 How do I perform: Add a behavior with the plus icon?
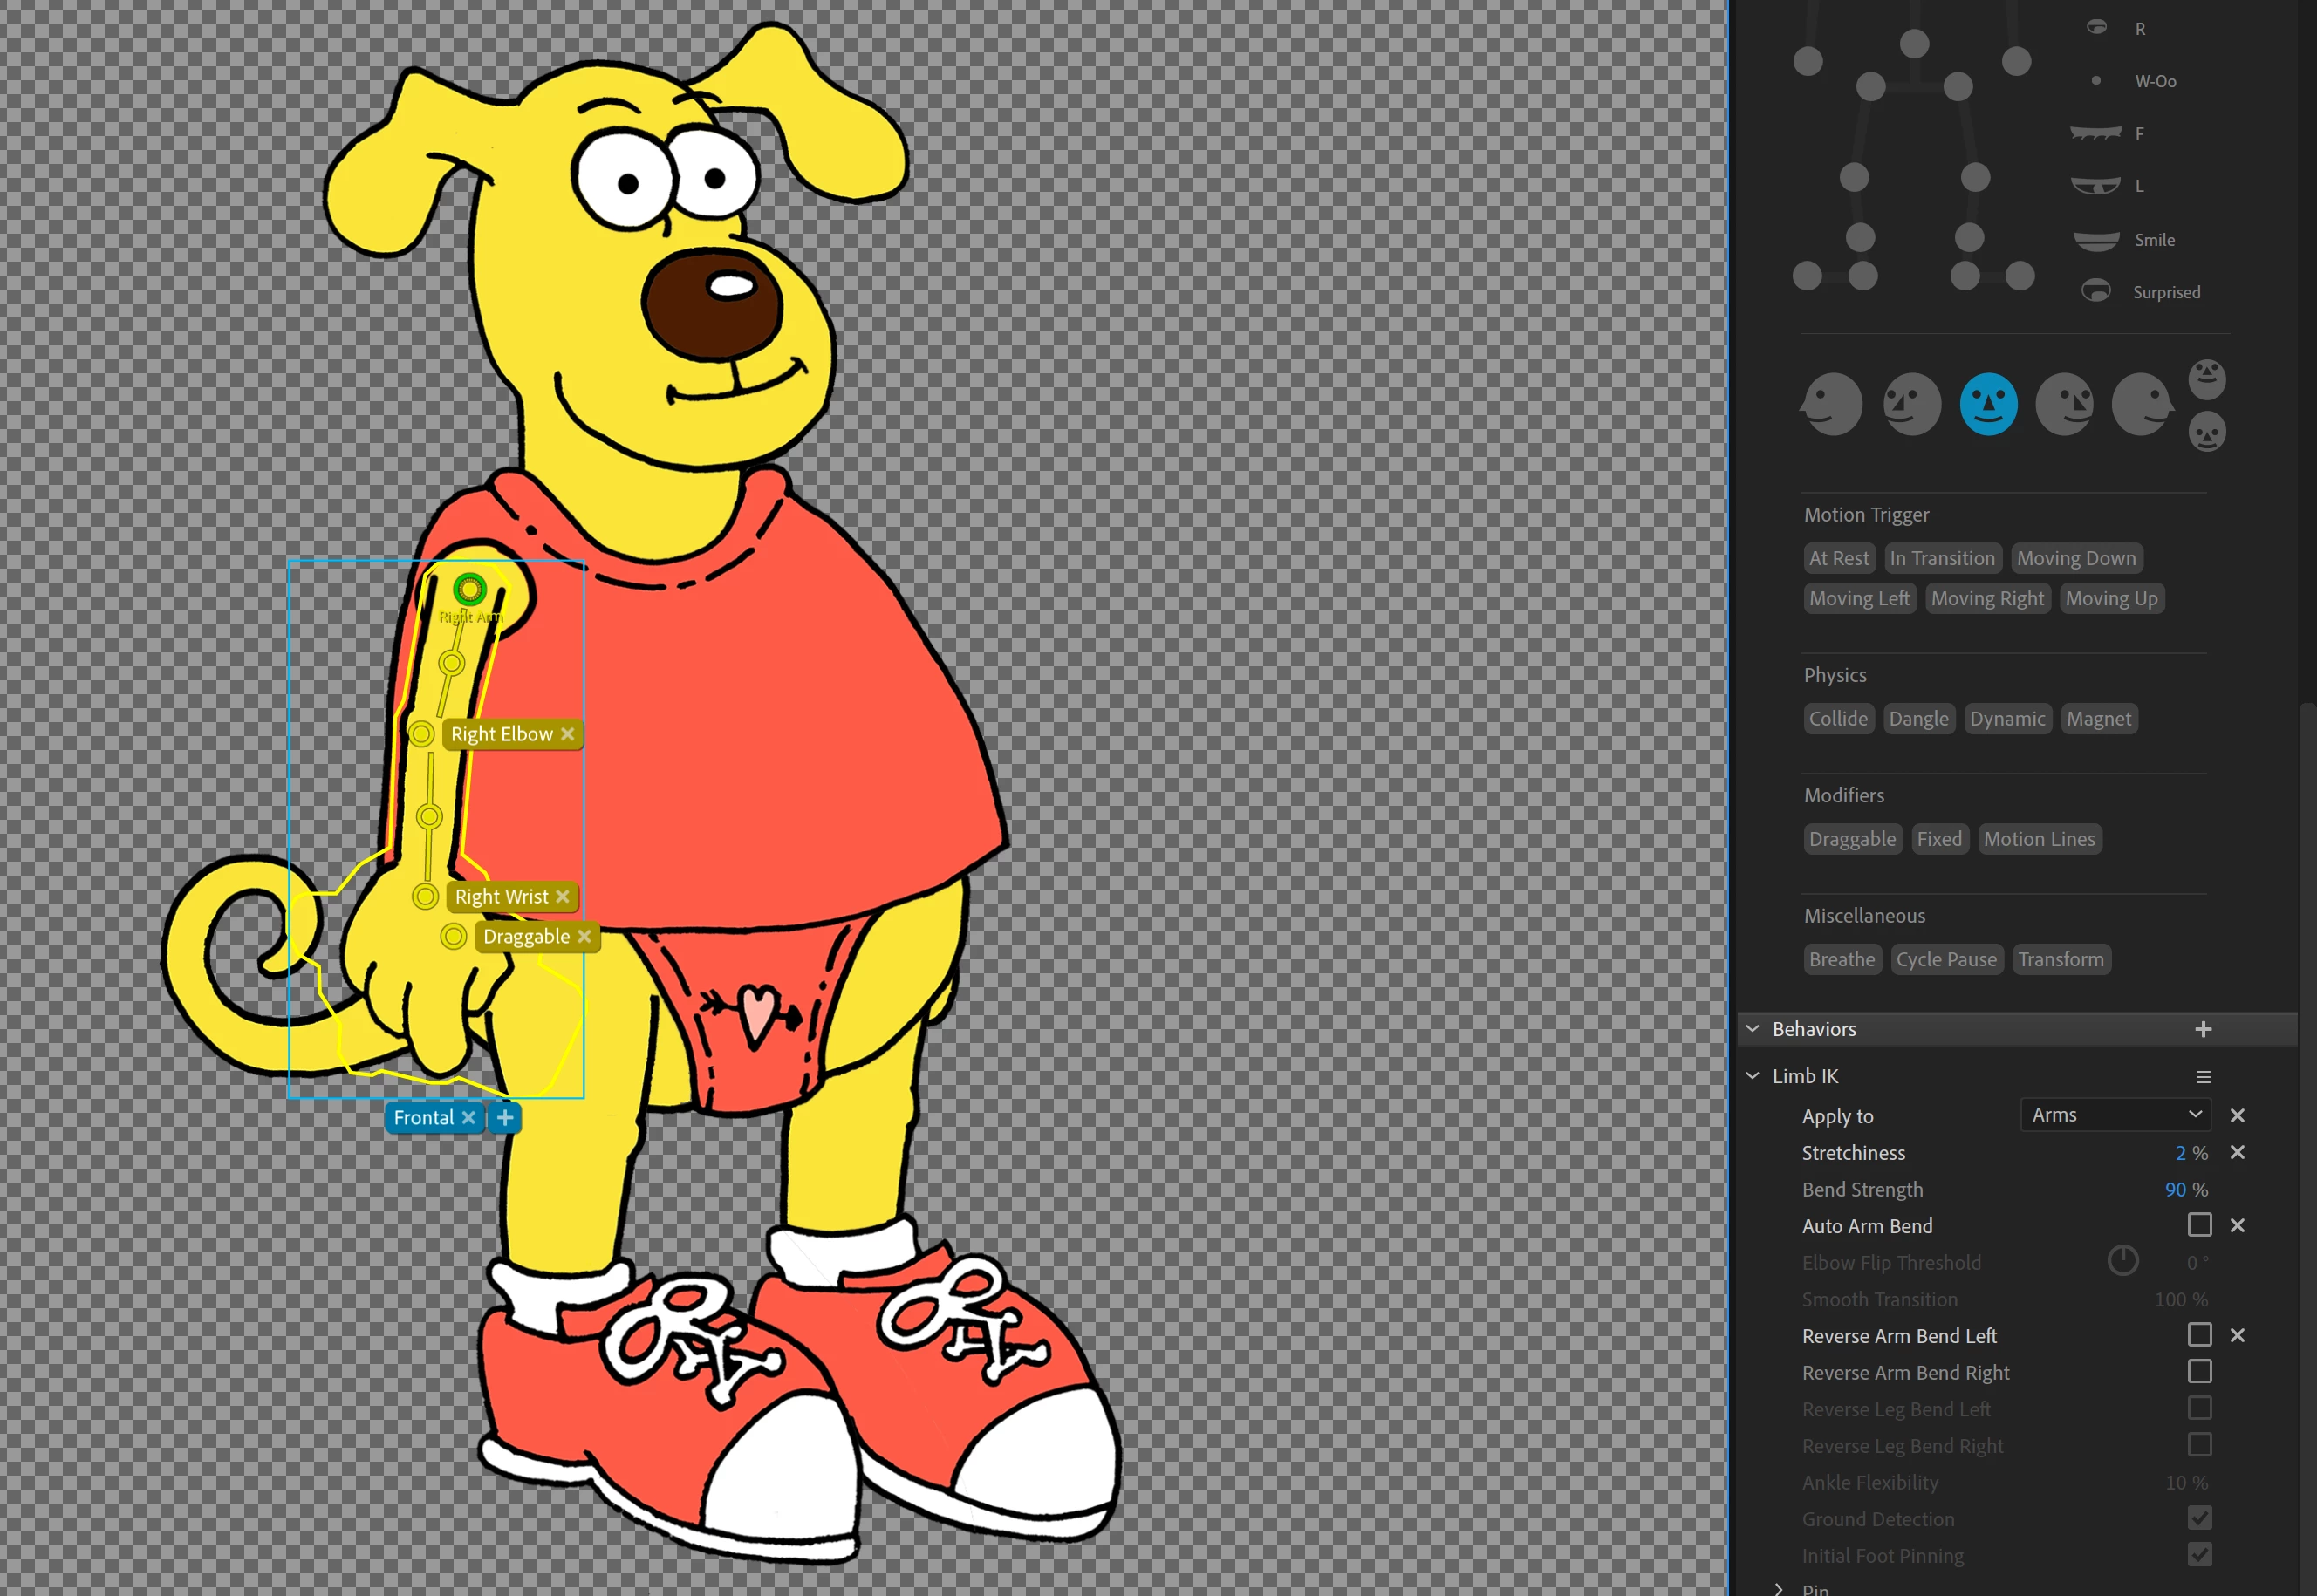coord(2202,1029)
